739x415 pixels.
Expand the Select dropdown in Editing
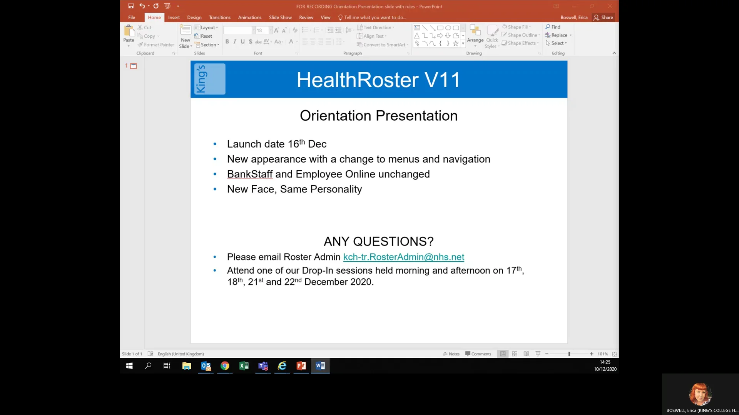556,43
